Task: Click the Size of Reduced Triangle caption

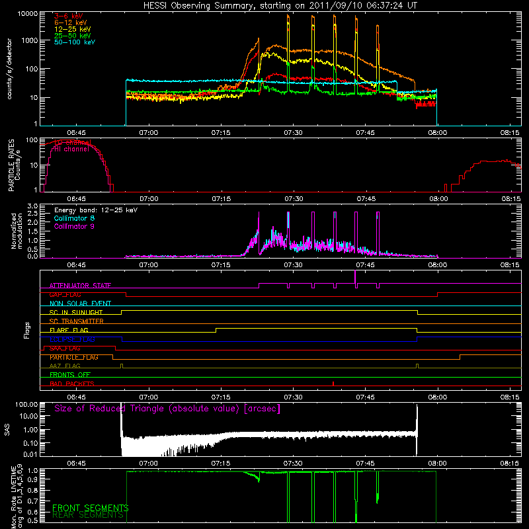Action: tap(167, 409)
